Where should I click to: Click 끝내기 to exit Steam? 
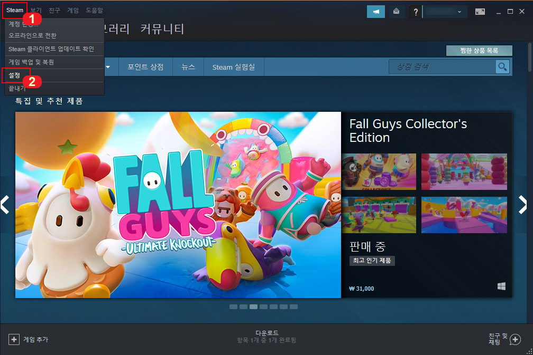click(54, 89)
